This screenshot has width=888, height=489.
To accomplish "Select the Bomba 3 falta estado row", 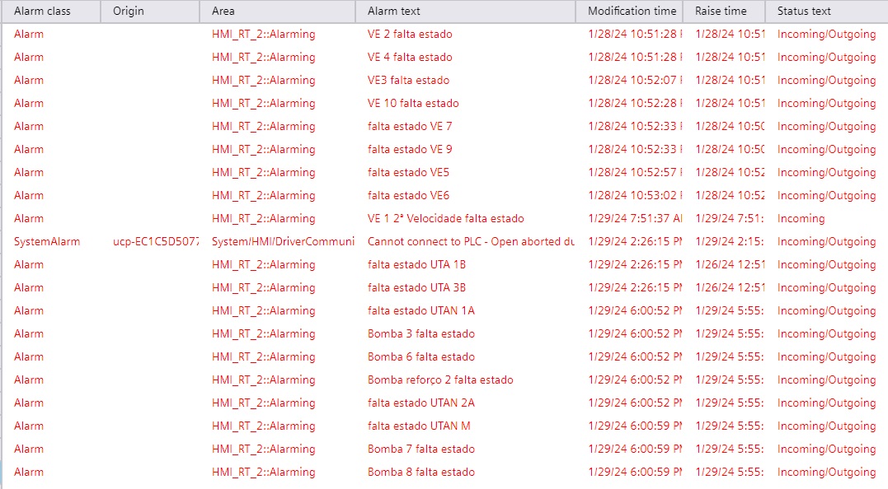I will tap(445, 334).
